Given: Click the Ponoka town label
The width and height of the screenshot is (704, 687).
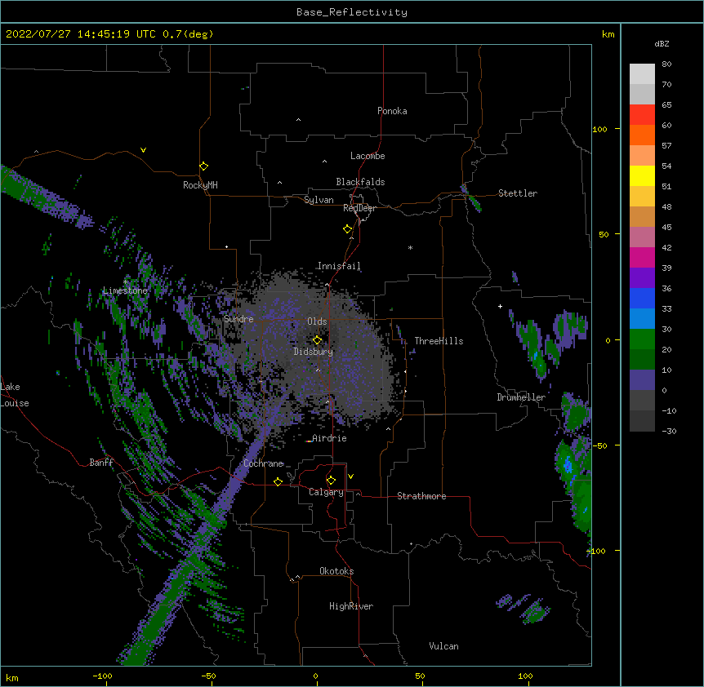Looking at the screenshot, I should [x=392, y=111].
